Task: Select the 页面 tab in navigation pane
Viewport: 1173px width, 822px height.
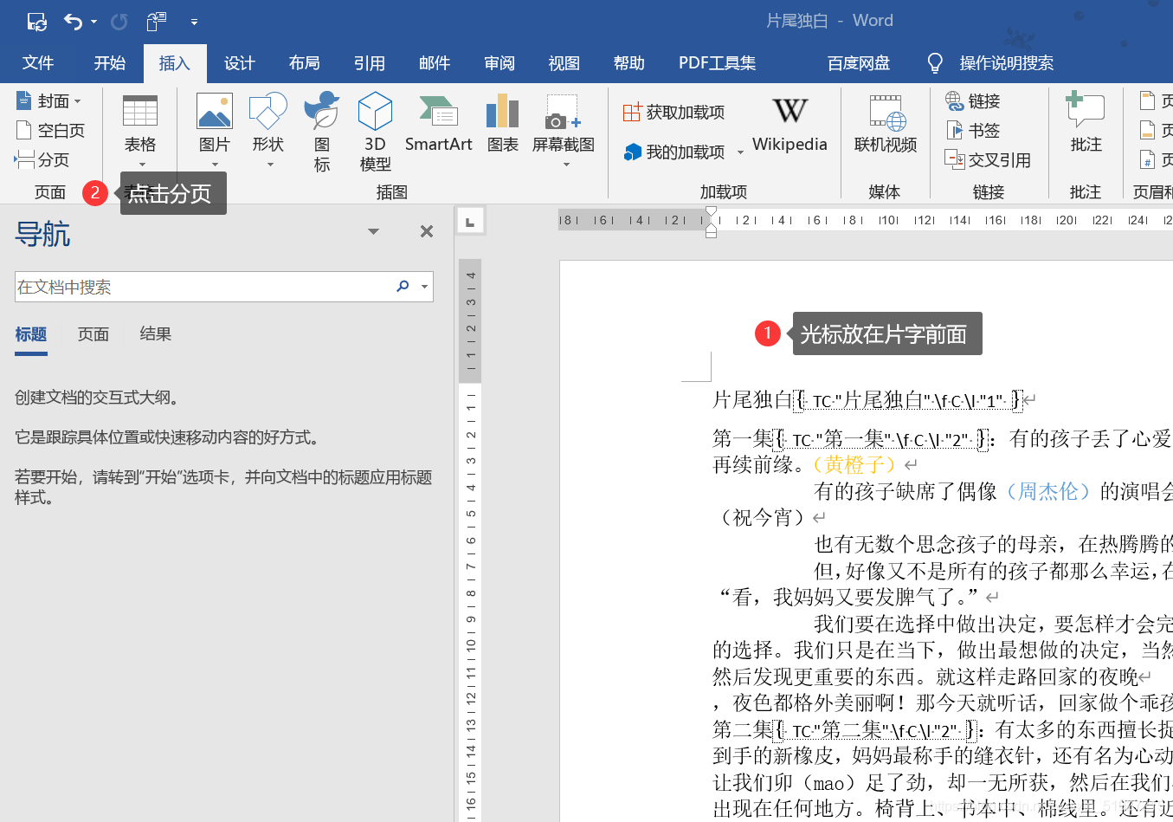Action: [93, 334]
